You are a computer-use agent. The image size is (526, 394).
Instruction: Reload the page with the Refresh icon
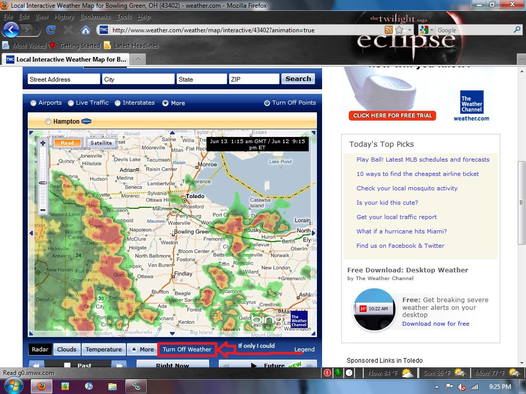(51, 30)
